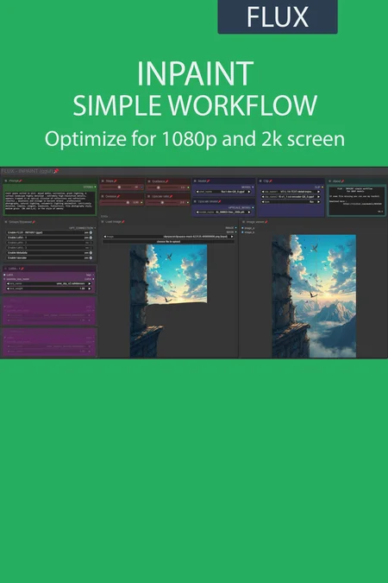Click the Guidance node's pin icon
Viewport: 388px width, 583px height.
coord(167,181)
